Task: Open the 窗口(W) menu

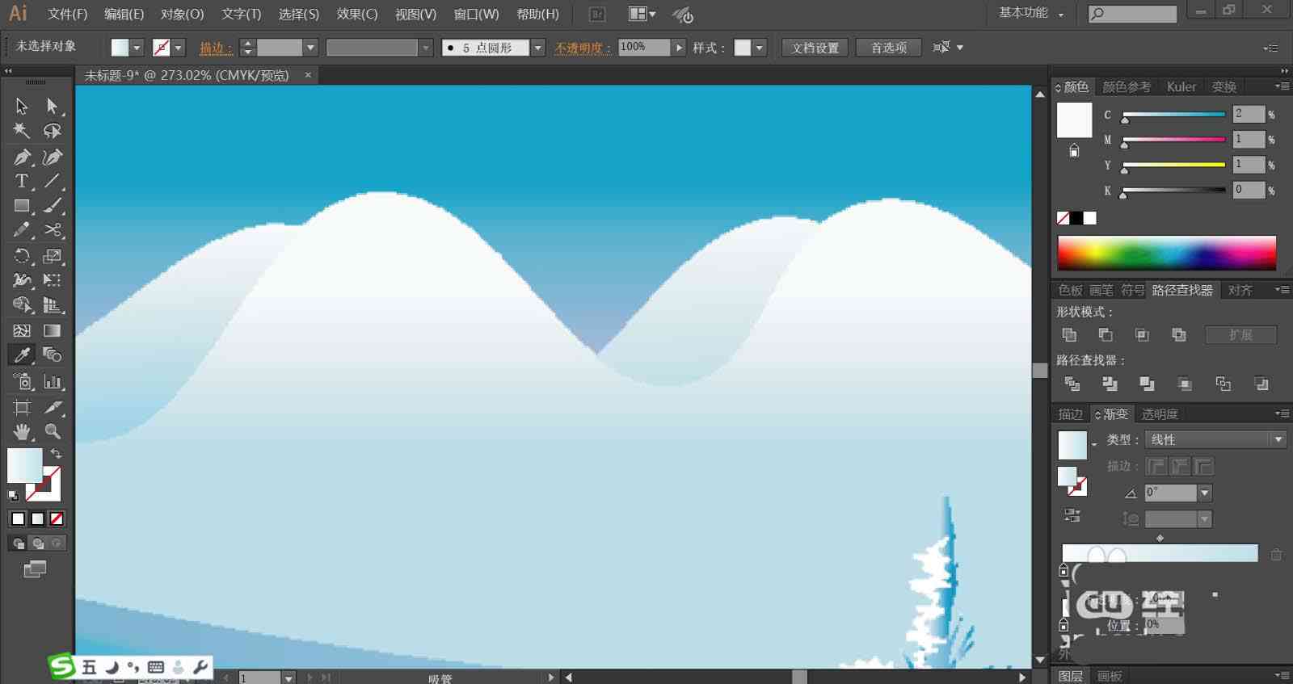Action: tap(476, 14)
